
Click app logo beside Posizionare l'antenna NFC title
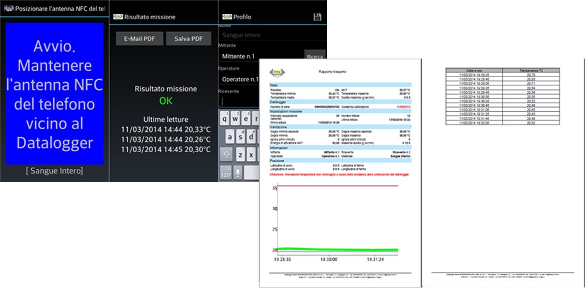[x=9, y=9]
